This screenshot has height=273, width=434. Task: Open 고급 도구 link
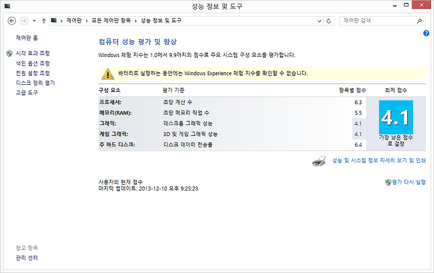pyautogui.click(x=27, y=93)
